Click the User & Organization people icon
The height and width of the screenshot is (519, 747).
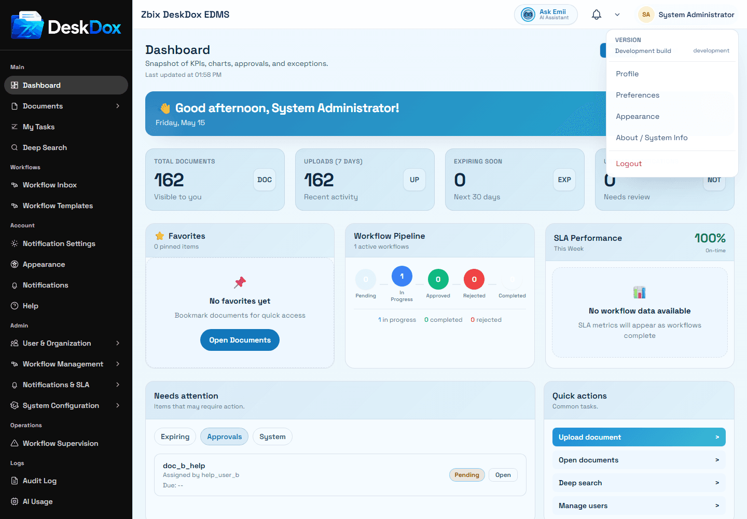click(15, 343)
